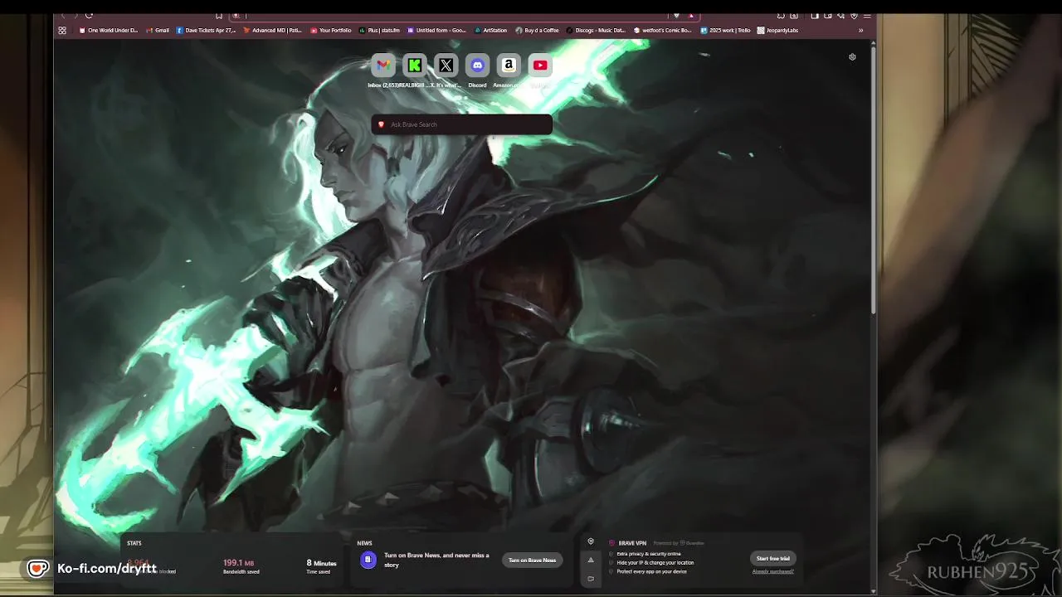Screen dimensions: 1062x597
Task: Click Start free trial VPN button
Action: click(x=773, y=559)
